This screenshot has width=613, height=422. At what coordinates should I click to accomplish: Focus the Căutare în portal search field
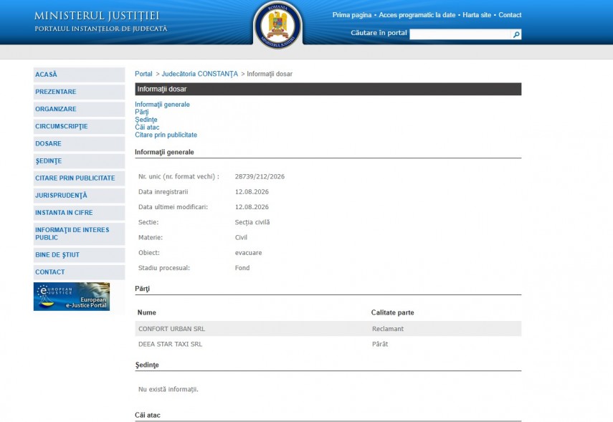(460, 34)
